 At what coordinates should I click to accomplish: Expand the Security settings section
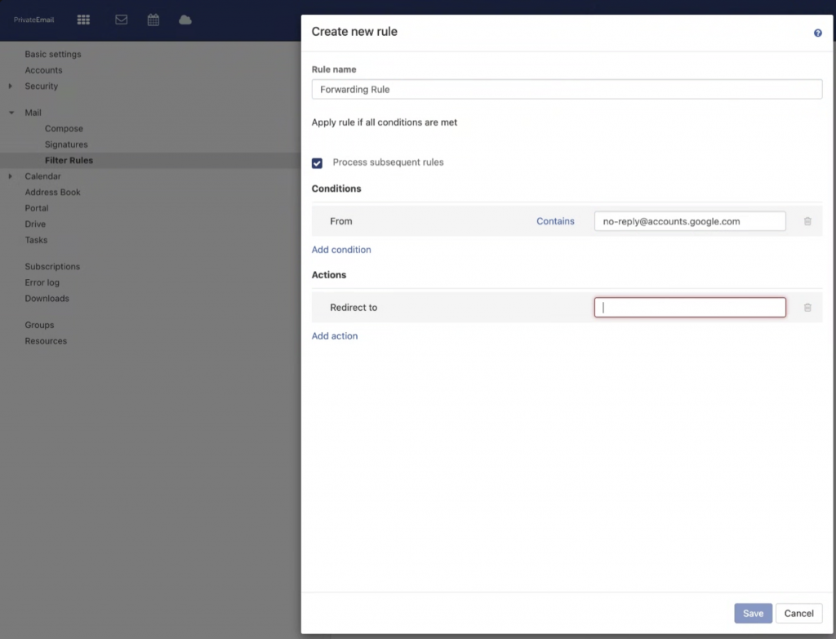pos(11,87)
